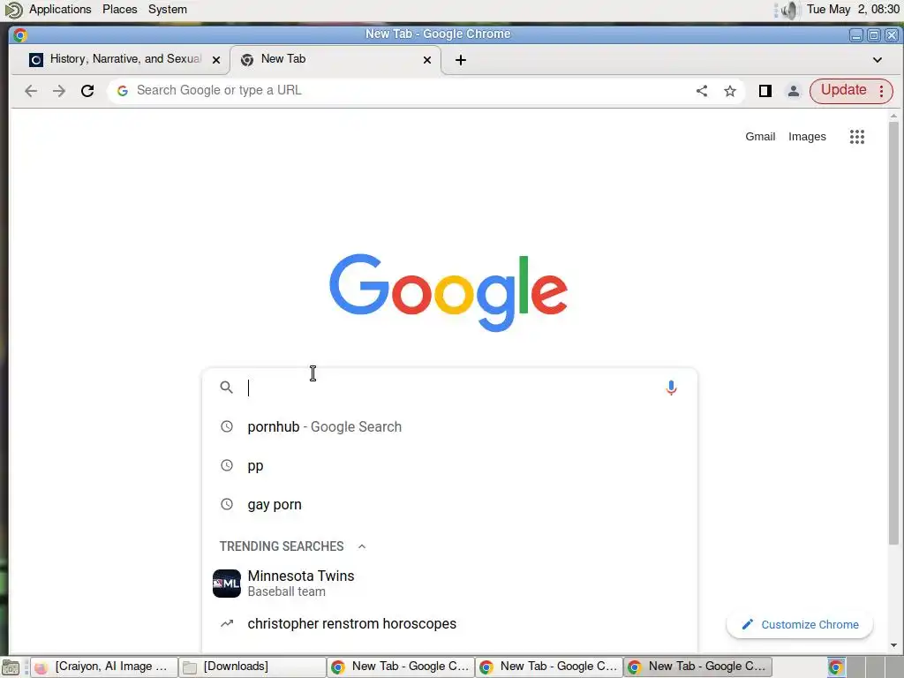Open the Places menu
Screen dimensions: 904x678
coord(120,9)
